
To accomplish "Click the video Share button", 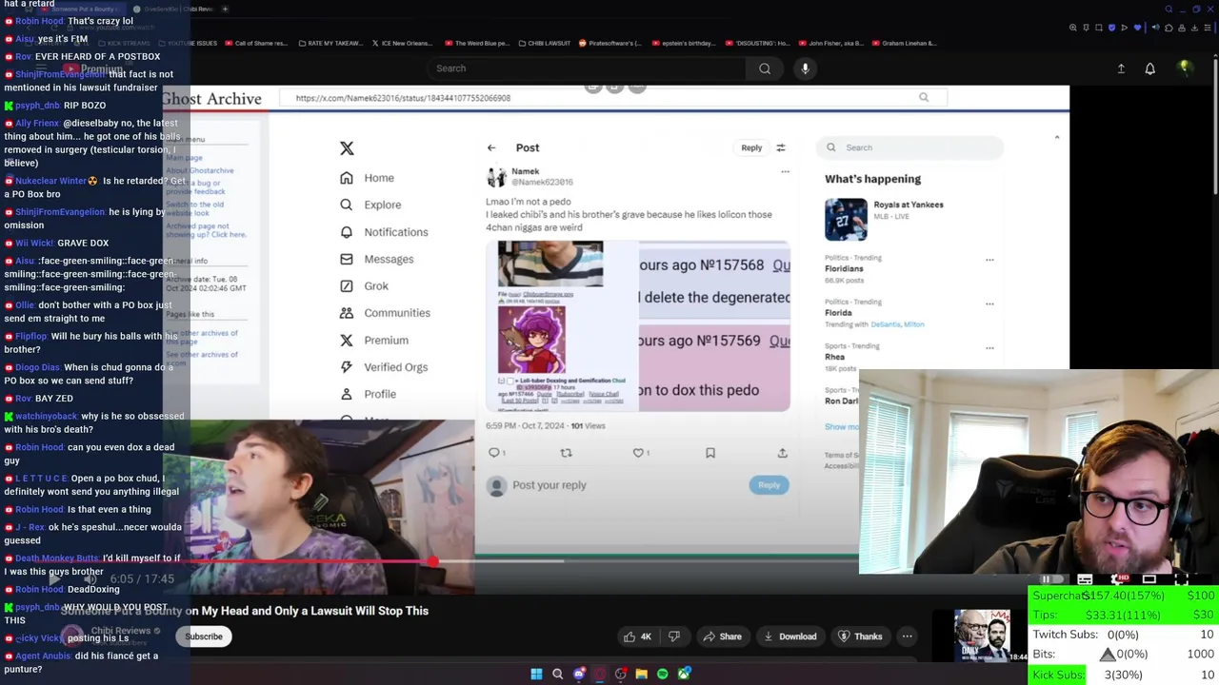I will (x=721, y=636).
